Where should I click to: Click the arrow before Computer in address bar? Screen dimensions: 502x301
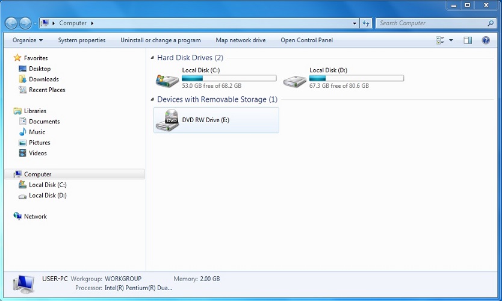[54, 23]
